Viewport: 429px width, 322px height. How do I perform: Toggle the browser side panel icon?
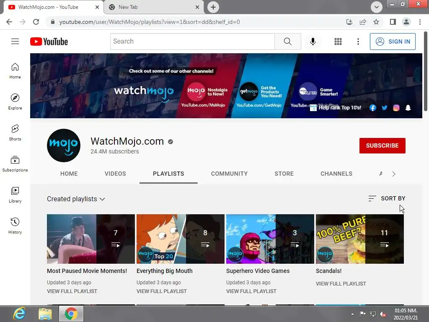click(x=393, y=22)
